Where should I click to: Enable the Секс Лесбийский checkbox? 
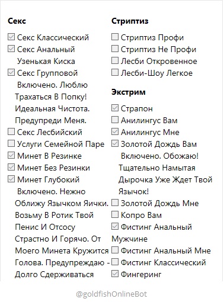[x=11, y=131]
